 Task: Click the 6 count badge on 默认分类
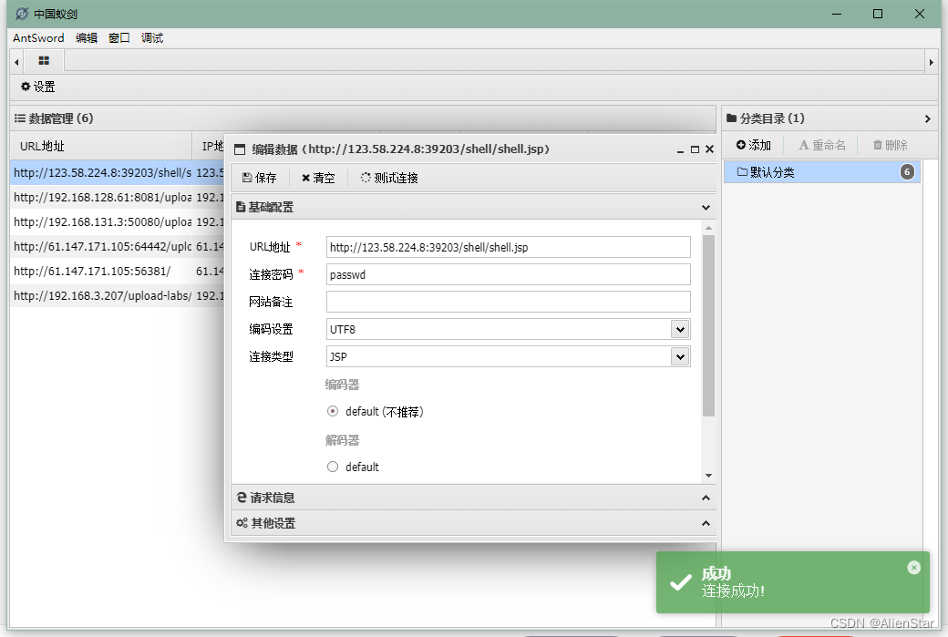coord(907,172)
